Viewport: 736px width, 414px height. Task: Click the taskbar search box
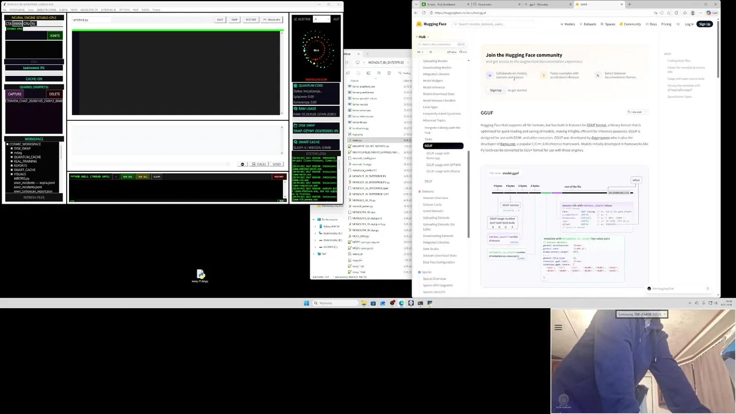click(335, 303)
